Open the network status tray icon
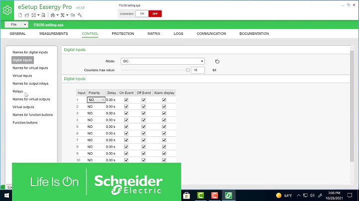359x201 pixels. point(306,196)
